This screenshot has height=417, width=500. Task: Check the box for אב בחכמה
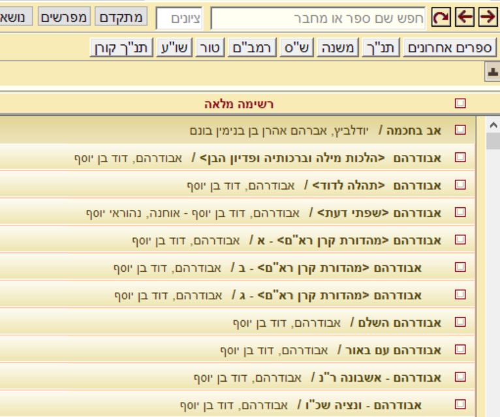[460, 129]
